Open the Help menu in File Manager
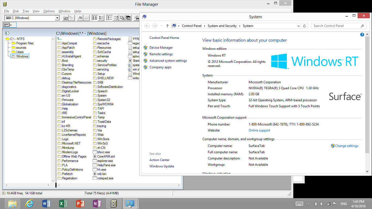The height and width of the screenshot is (209, 372). [78, 11]
